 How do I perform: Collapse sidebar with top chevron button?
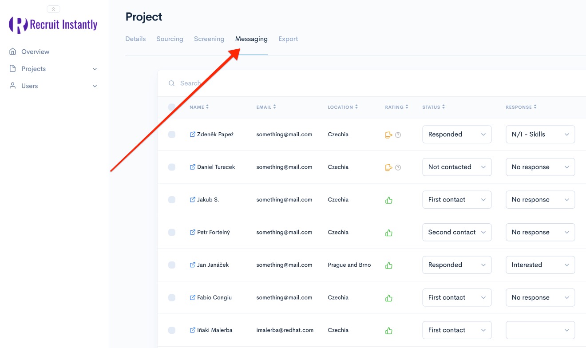point(53,9)
